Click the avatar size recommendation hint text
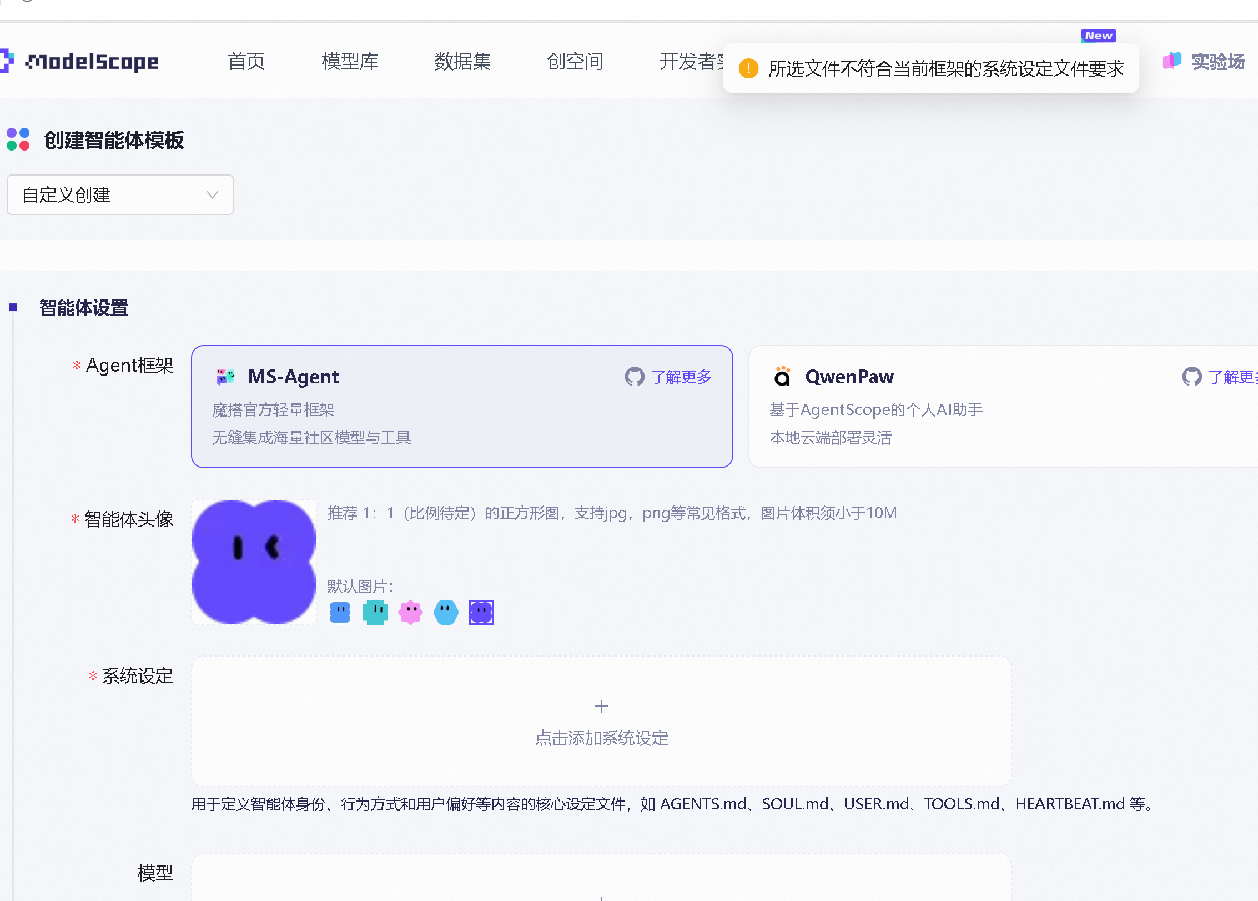This screenshot has height=901, width=1258. (x=612, y=513)
